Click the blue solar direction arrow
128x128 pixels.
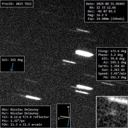tap(12, 67)
